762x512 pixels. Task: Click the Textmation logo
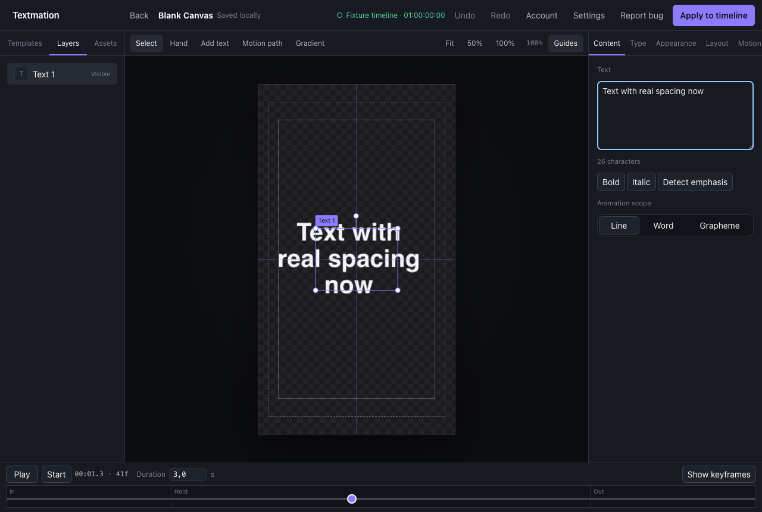pos(36,15)
